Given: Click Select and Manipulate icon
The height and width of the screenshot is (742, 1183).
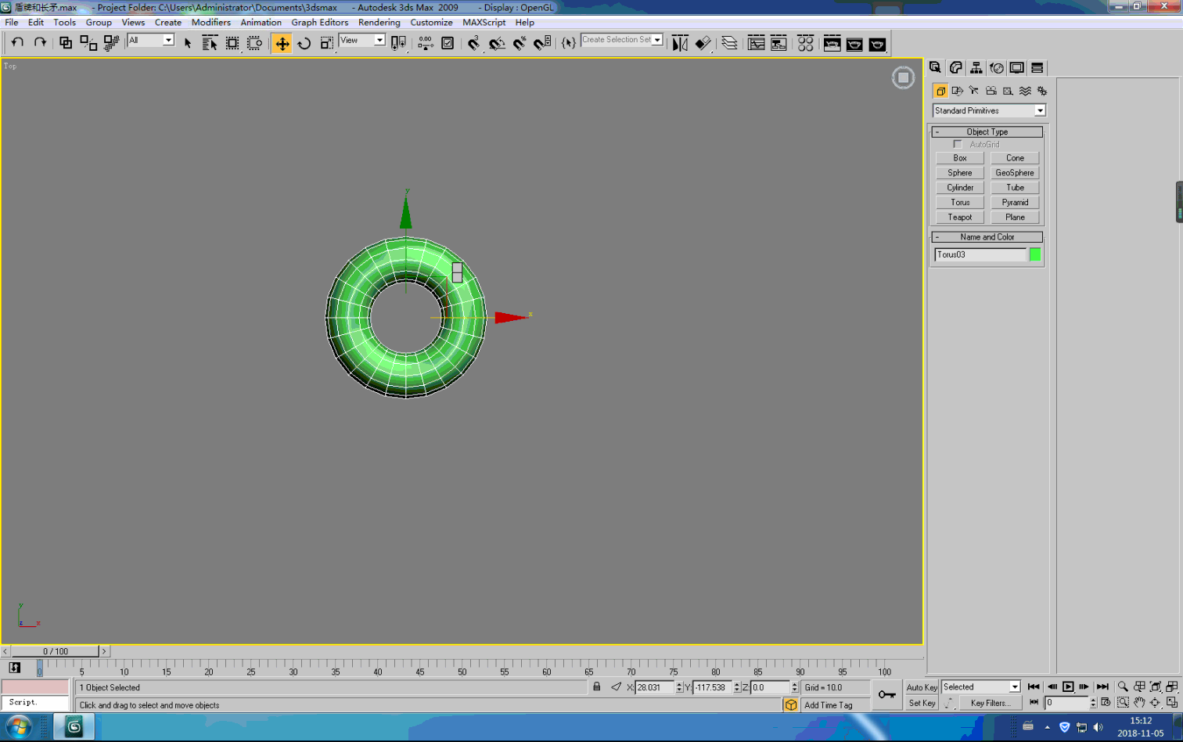Looking at the screenshot, I should (426, 43).
